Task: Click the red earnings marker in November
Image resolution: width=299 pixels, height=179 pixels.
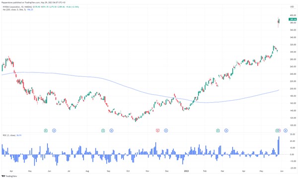Action: pyautogui.click(x=158, y=130)
